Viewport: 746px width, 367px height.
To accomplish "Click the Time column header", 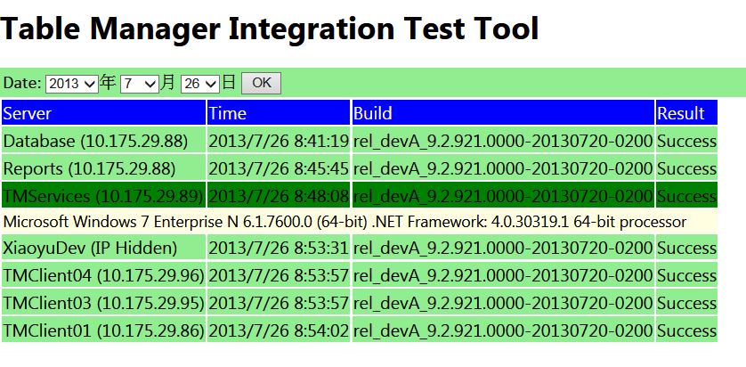I will [x=279, y=113].
